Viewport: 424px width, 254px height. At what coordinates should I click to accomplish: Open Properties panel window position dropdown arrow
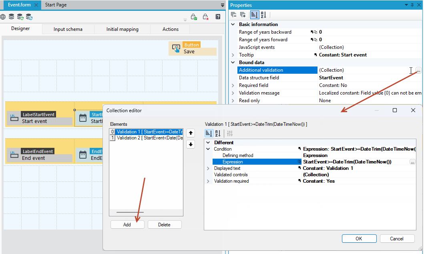[406, 5]
